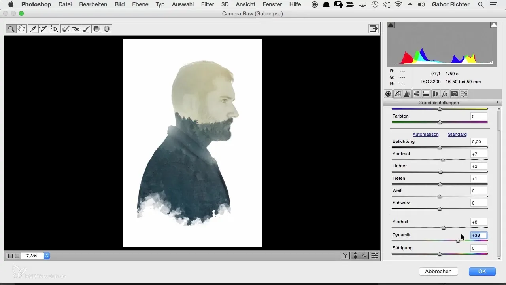The image size is (506, 285).
Task: Open the Basic (Grundeinstellungen) panel tab
Action: pyautogui.click(x=388, y=94)
